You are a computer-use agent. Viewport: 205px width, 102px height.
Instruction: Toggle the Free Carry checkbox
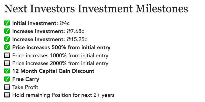click(x=7, y=79)
